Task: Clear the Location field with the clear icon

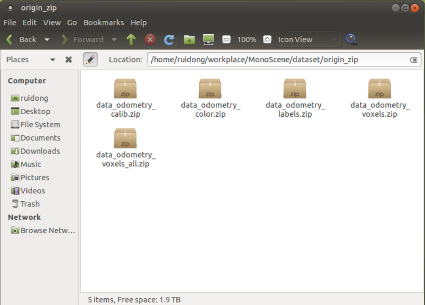Action: point(414,60)
